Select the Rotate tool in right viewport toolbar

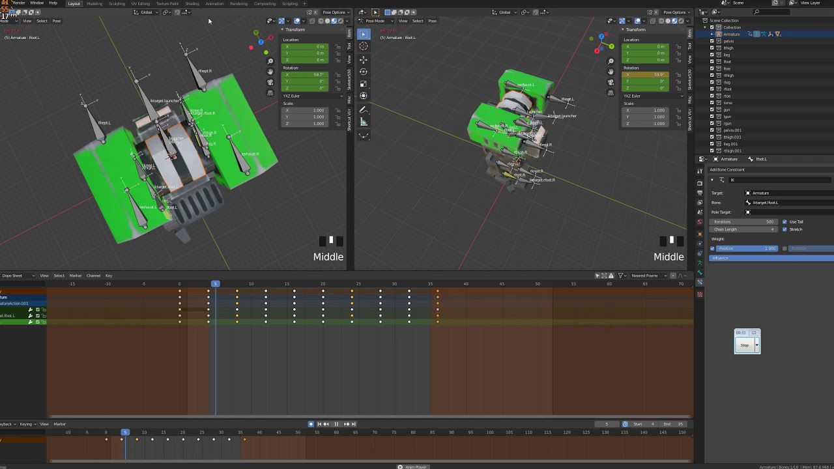tap(364, 72)
